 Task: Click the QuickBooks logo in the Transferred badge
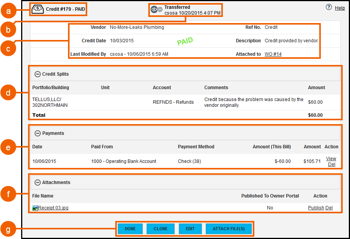point(154,10)
